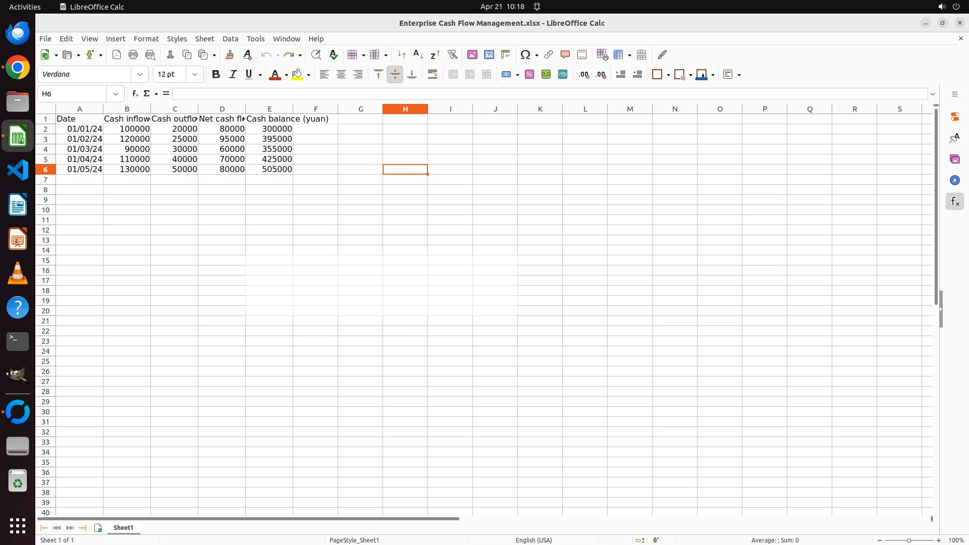
Task: Expand the Verdana font name dropdown
Action: (x=140, y=75)
